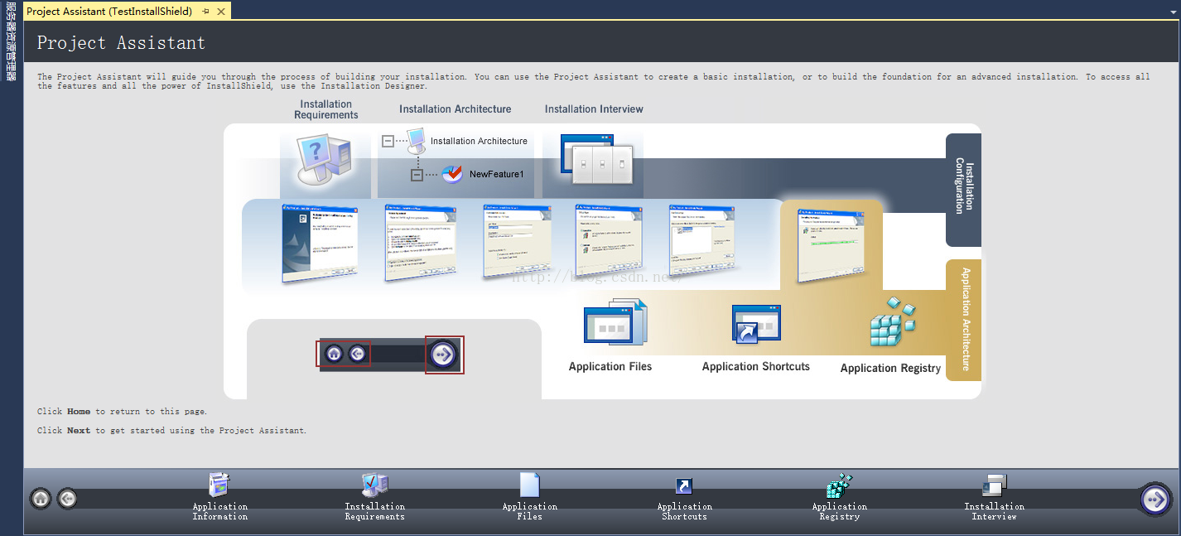
Task: Click the Next arrow in bottom bar
Action: (1155, 500)
